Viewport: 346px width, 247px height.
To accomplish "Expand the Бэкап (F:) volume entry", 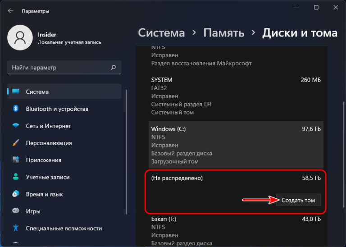I will tap(236, 230).
